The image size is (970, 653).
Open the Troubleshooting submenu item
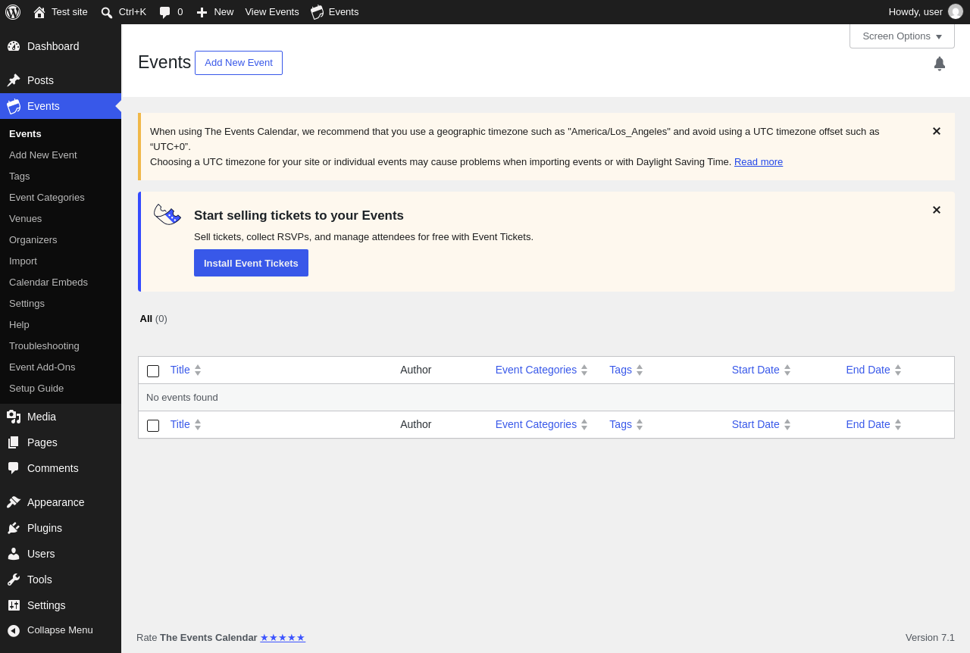pos(44,345)
